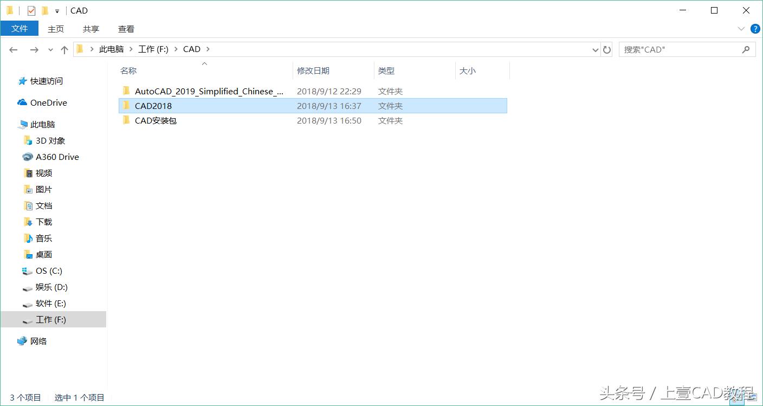Click the refresh icon next to address bar

(606, 49)
